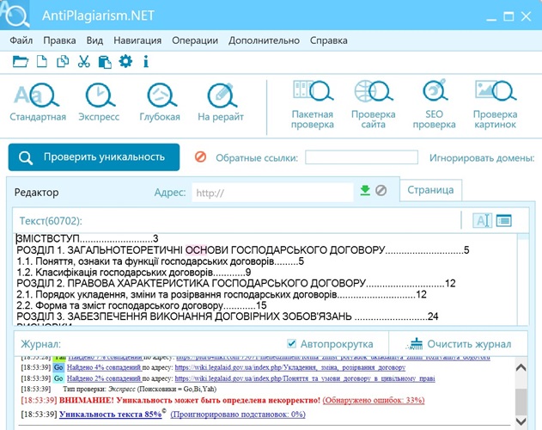This screenshot has width=542, height=430.
Task: Open Пакетная проверка tool
Action: (x=313, y=105)
